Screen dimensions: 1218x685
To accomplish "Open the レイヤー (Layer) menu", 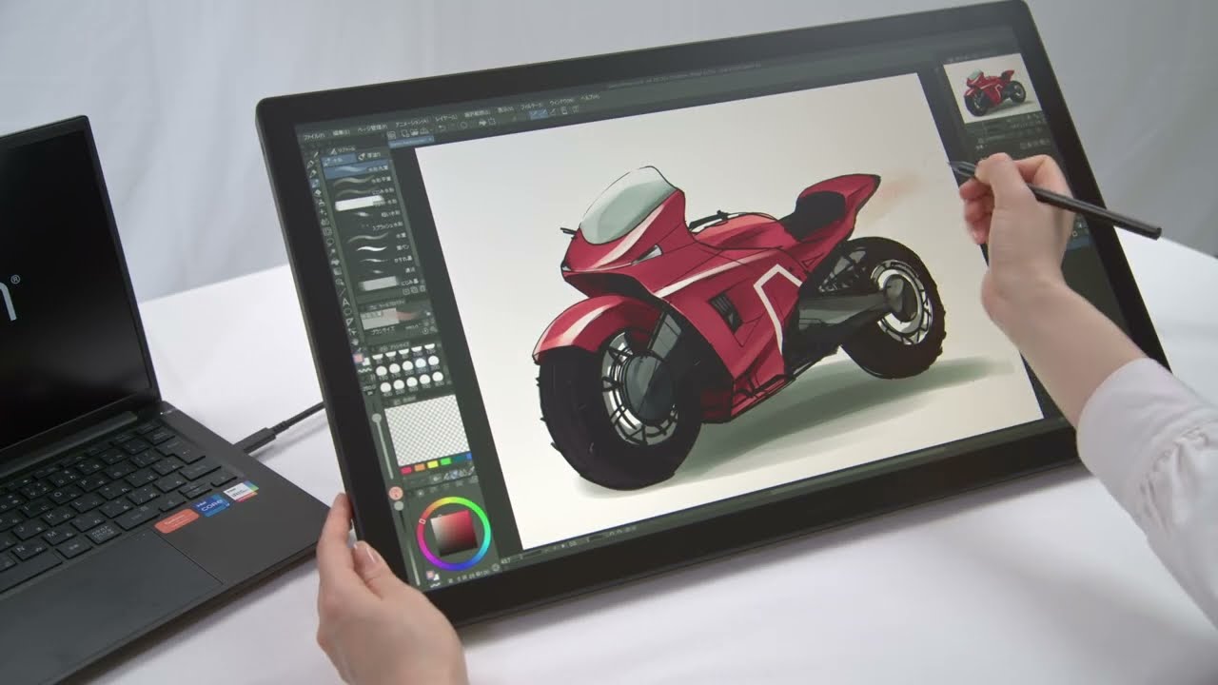I will click(x=446, y=118).
